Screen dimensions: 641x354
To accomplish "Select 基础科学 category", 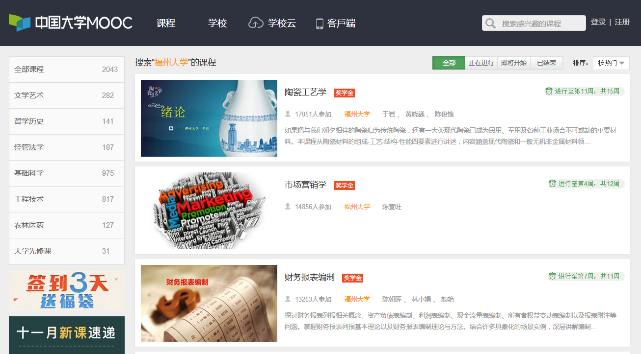I will 67,173.
